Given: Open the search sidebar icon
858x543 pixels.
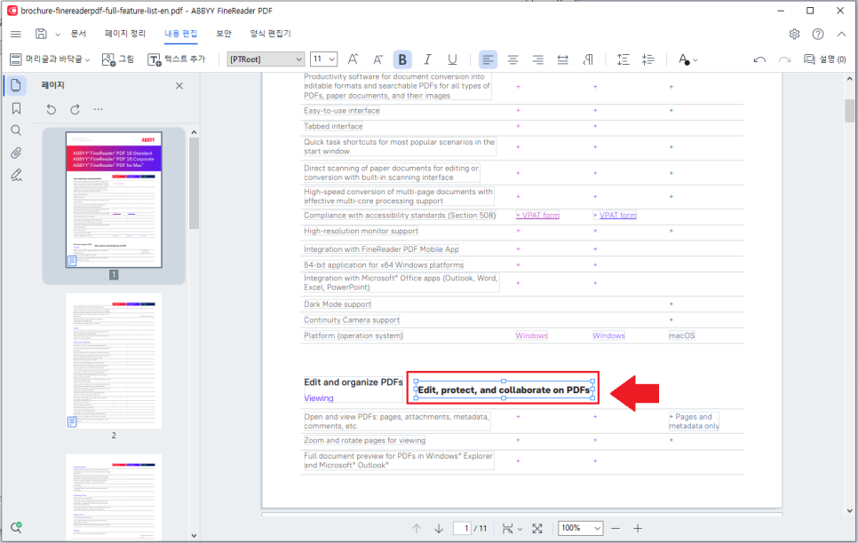Looking at the screenshot, I should coord(16,130).
